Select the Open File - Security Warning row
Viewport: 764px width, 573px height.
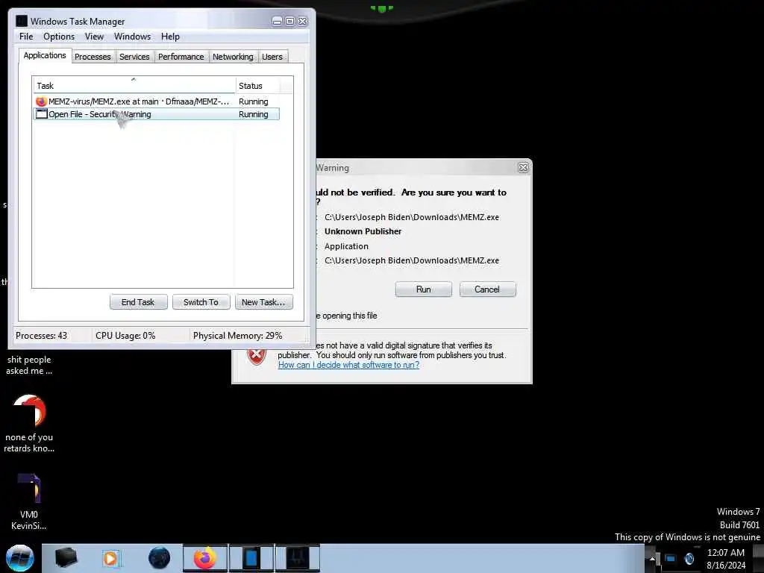click(x=156, y=114)
